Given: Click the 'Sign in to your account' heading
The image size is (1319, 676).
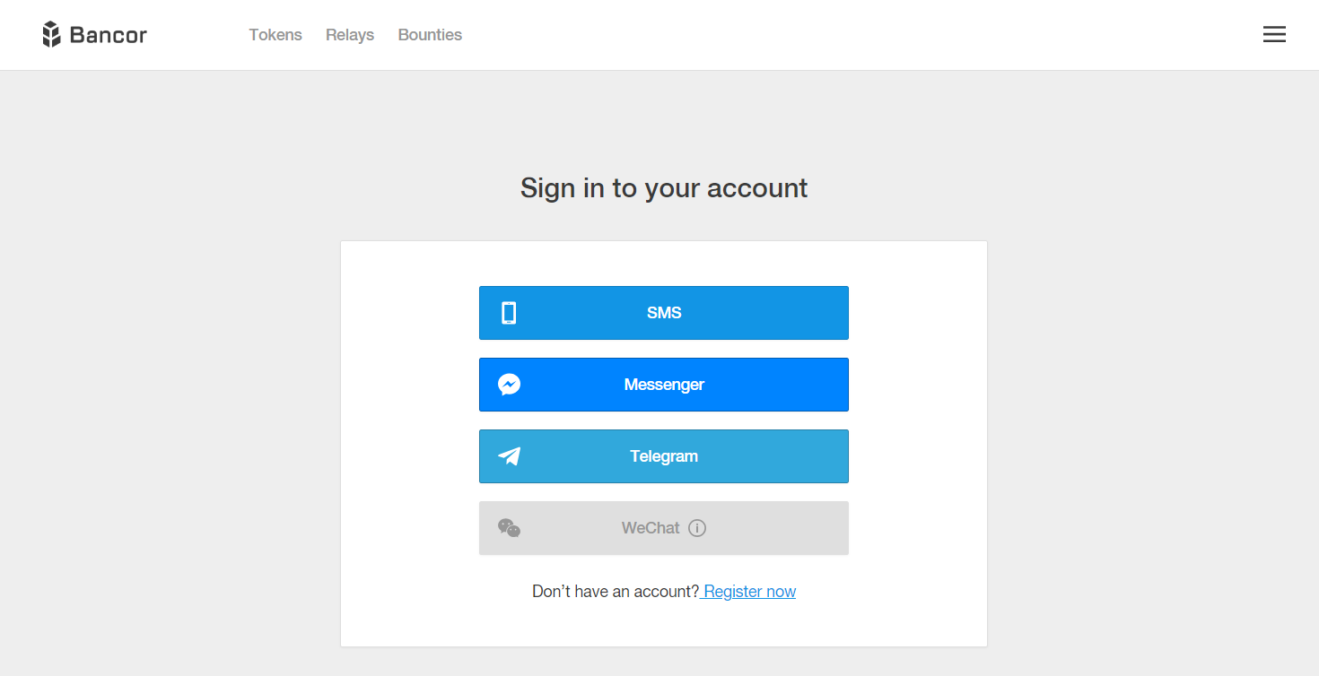Looking at the screenshot, I should [664, 188].
